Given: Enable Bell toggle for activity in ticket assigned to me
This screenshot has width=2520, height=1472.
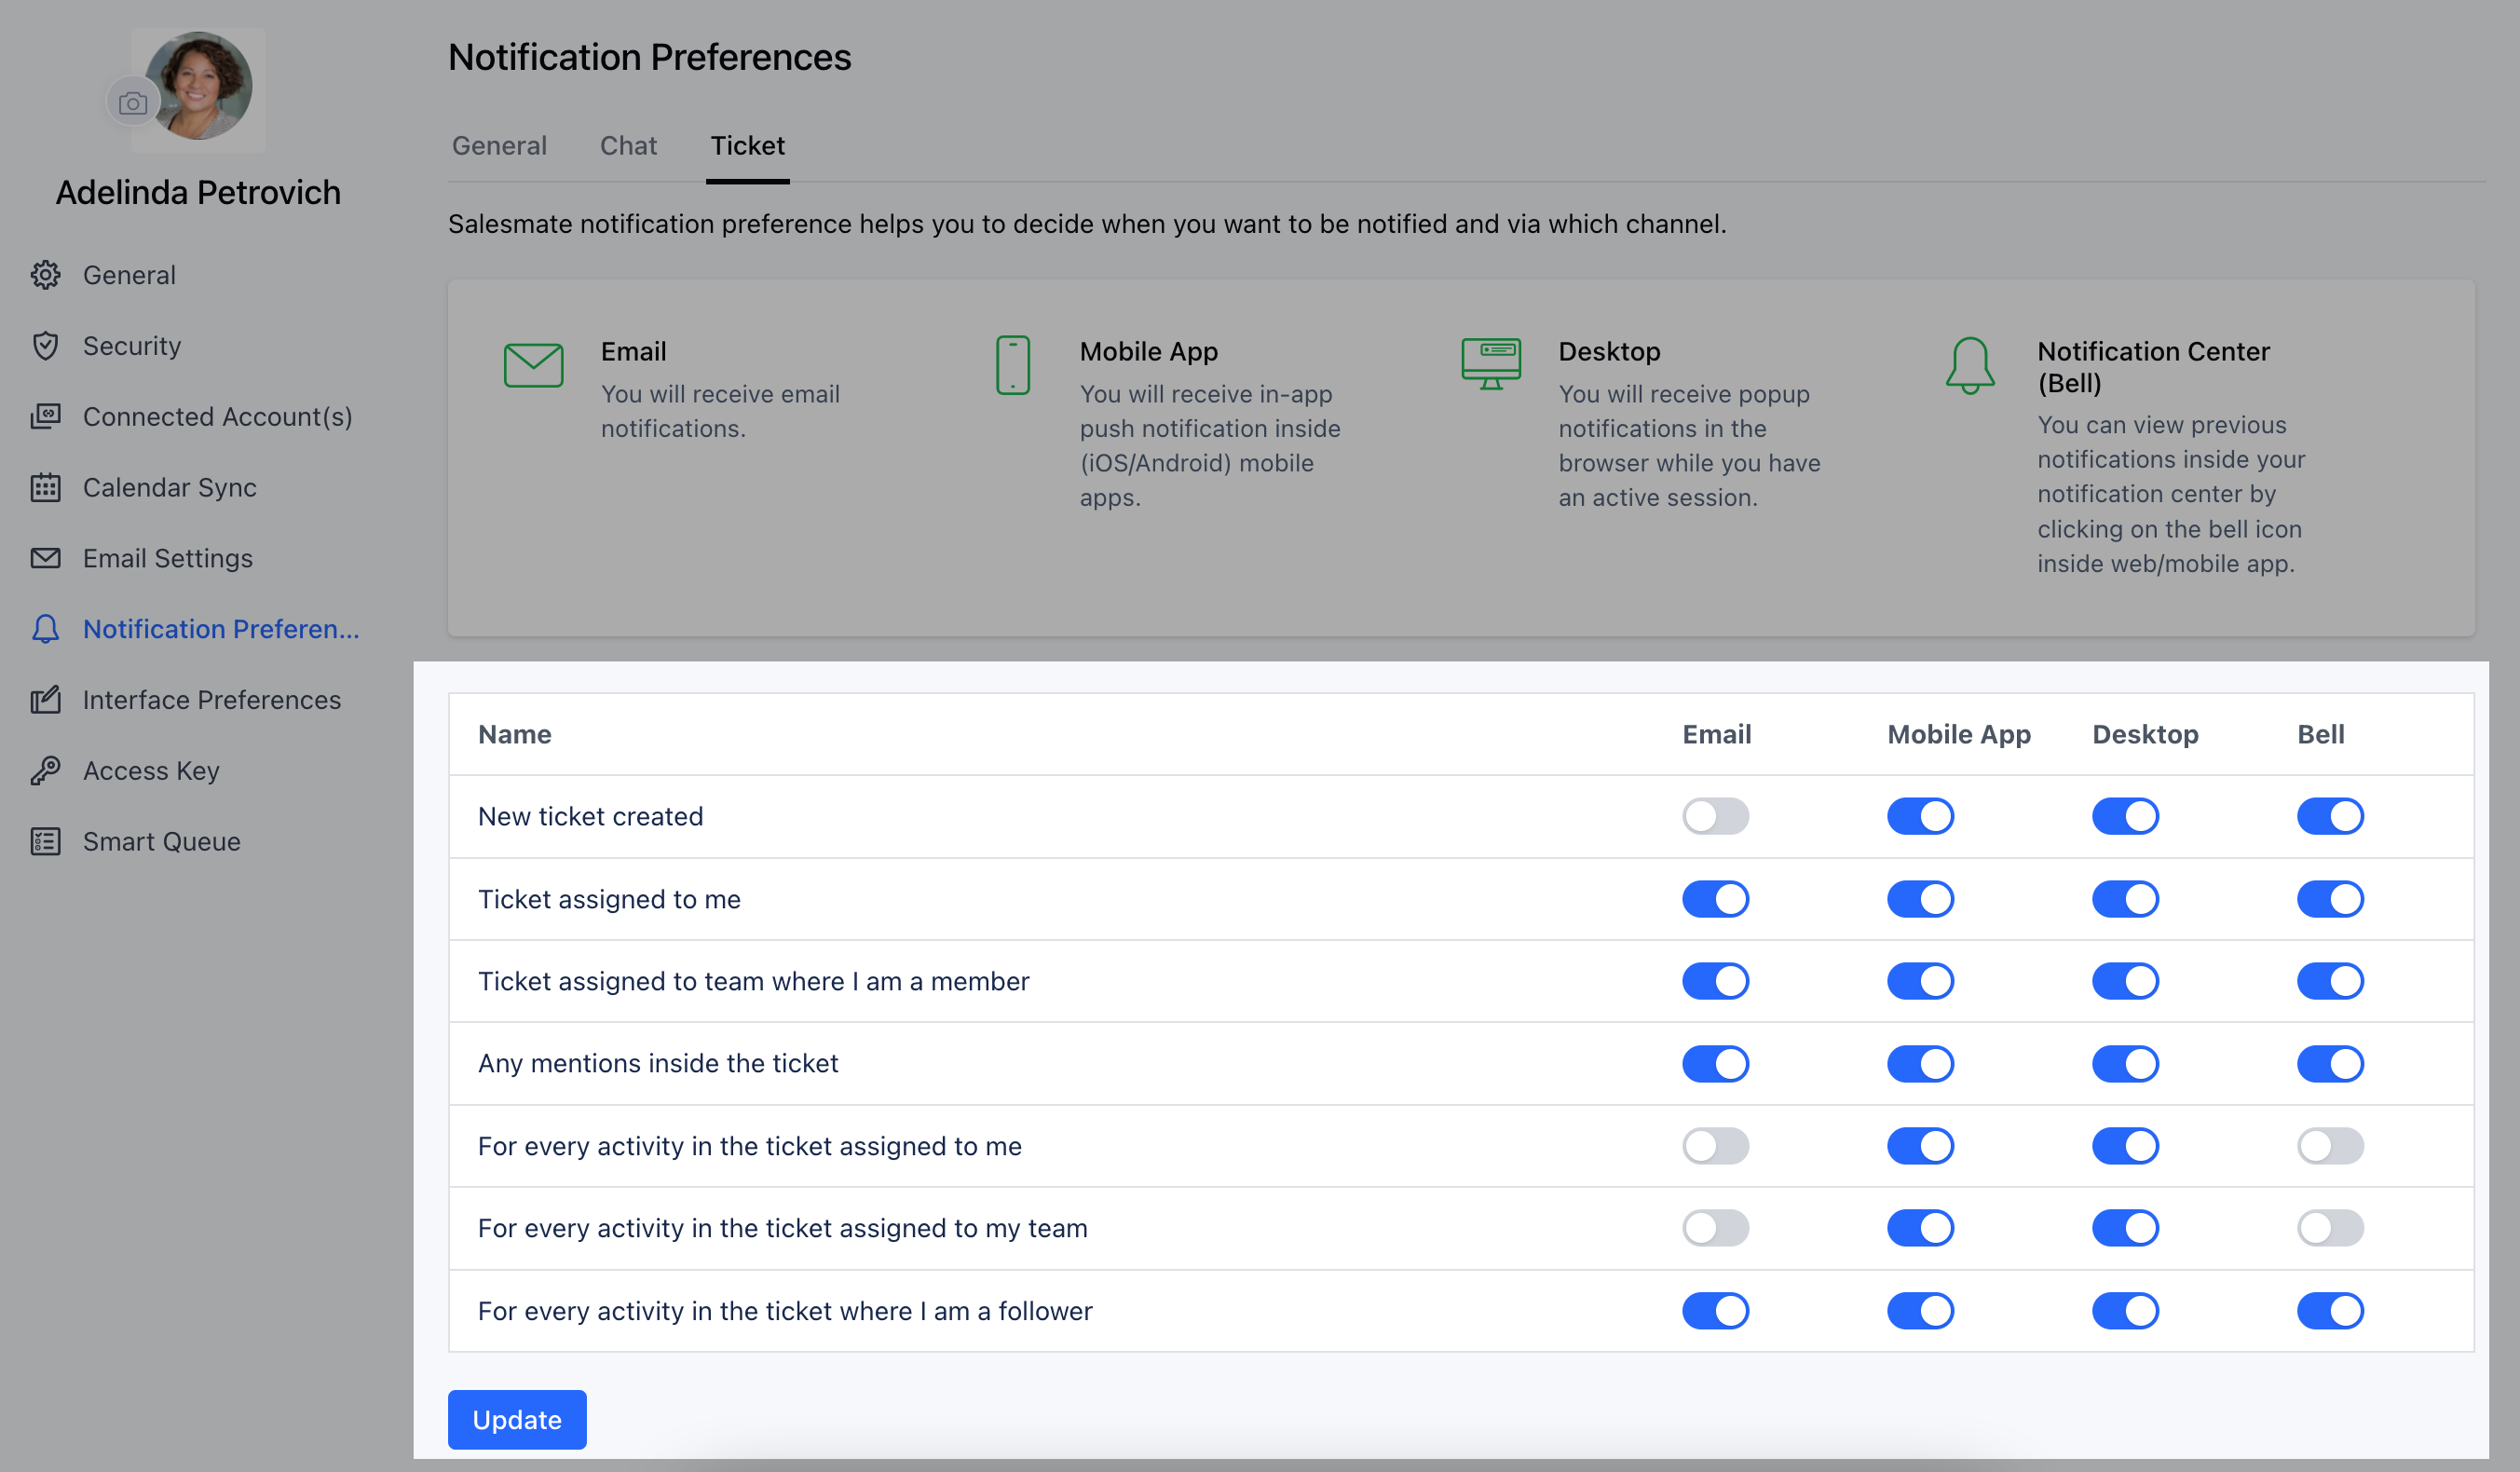Looking at the screenshot, I should [x=2330, y=1146].
